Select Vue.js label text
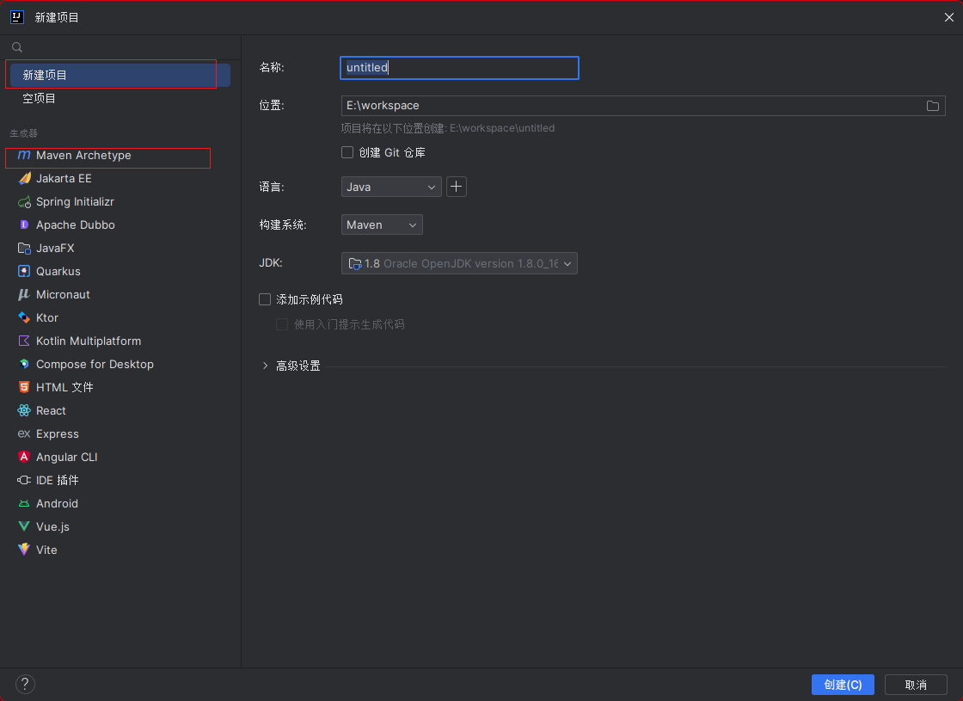The width and height of the screenshot is (963, 701). coord(52,526)
